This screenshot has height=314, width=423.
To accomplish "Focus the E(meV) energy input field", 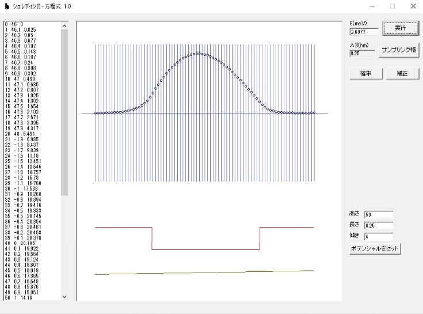I will tap(362, 32).
